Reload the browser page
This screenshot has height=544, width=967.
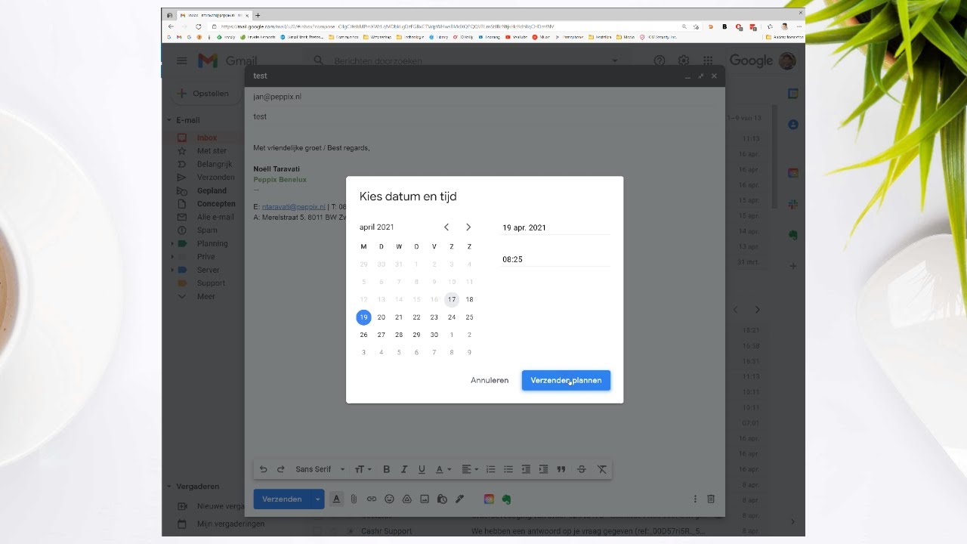(199, 26)
